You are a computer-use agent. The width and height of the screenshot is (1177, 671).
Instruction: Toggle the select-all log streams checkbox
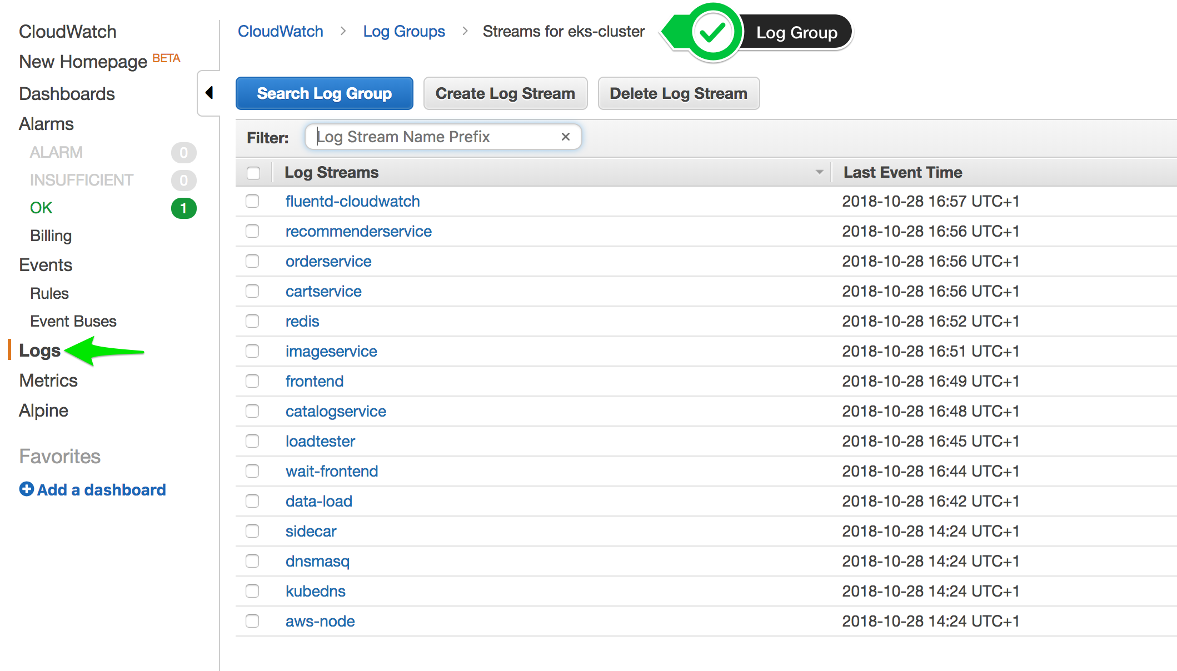(x=253, y=173)
